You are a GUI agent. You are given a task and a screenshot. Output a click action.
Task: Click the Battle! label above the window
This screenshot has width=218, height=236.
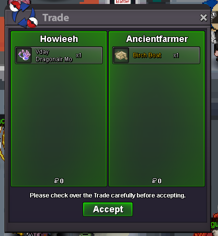click(123, 2)
